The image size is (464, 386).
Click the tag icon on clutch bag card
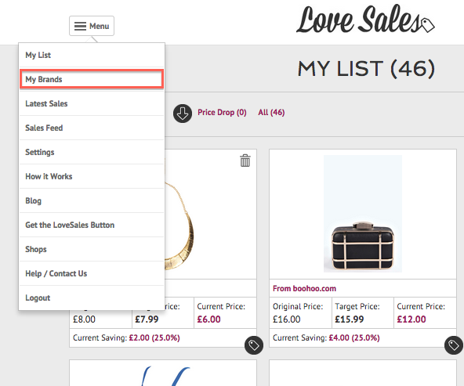click(454, 345)
